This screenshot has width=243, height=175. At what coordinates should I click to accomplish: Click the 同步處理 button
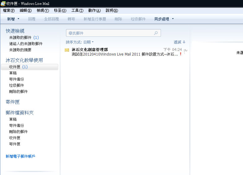coord(162,19)
